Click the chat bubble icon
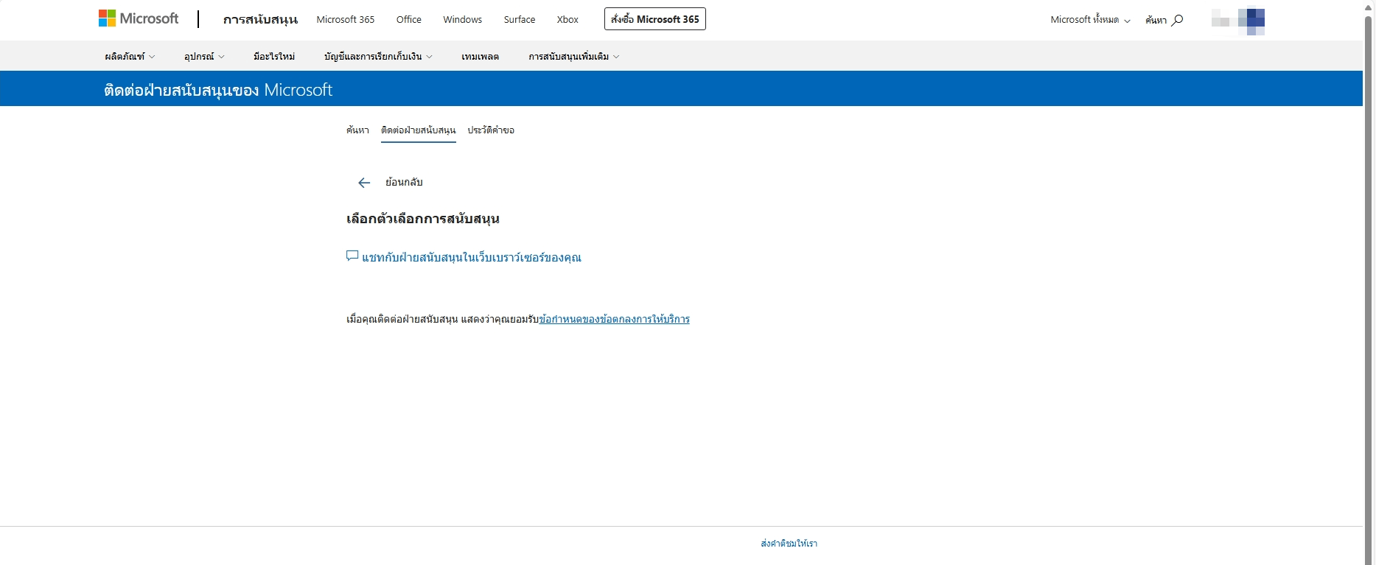 [352, 256]
